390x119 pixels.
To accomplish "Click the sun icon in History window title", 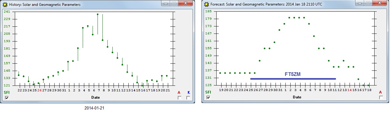I will coord(5,5).
